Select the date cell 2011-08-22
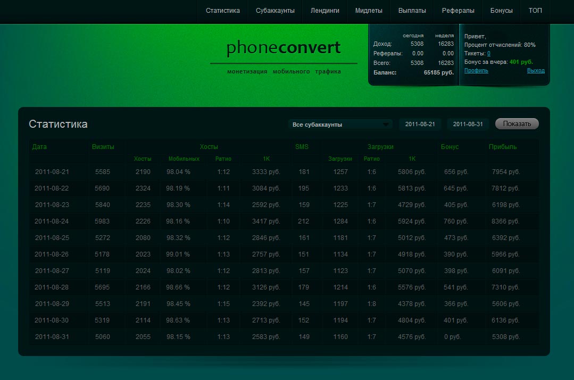Image resolution: width=574 pixels, height=380 pixels. coord(52,188)
